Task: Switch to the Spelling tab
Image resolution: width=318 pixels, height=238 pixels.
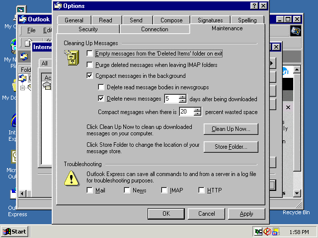Action: (x=247, y=20)
